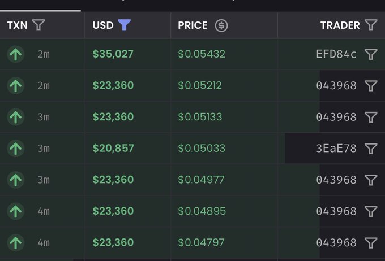Click $23,360 amount in $0.04895 row
Viewport: 385px width, 261px height.
[x=113, y=211]
